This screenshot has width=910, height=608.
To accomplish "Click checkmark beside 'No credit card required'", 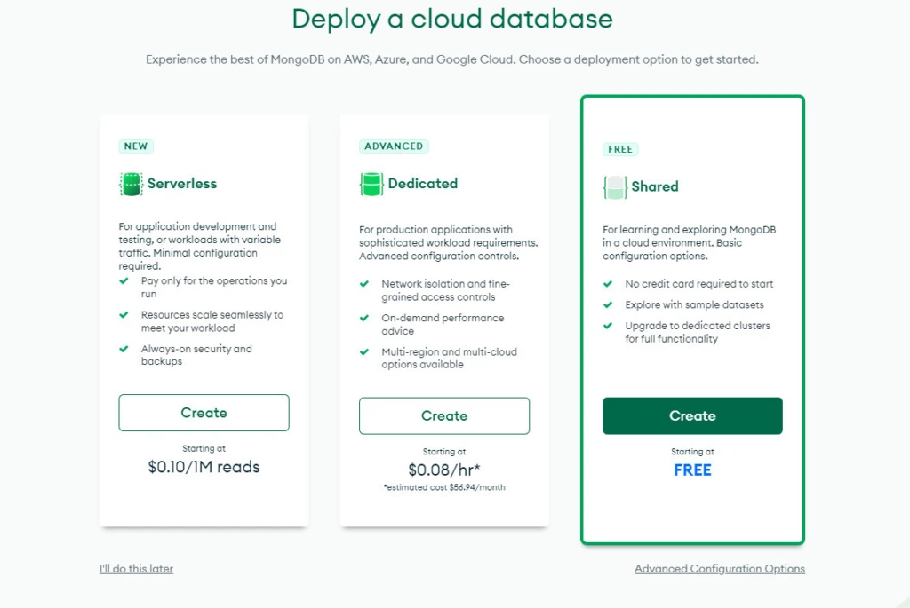I will pos(608,284).
